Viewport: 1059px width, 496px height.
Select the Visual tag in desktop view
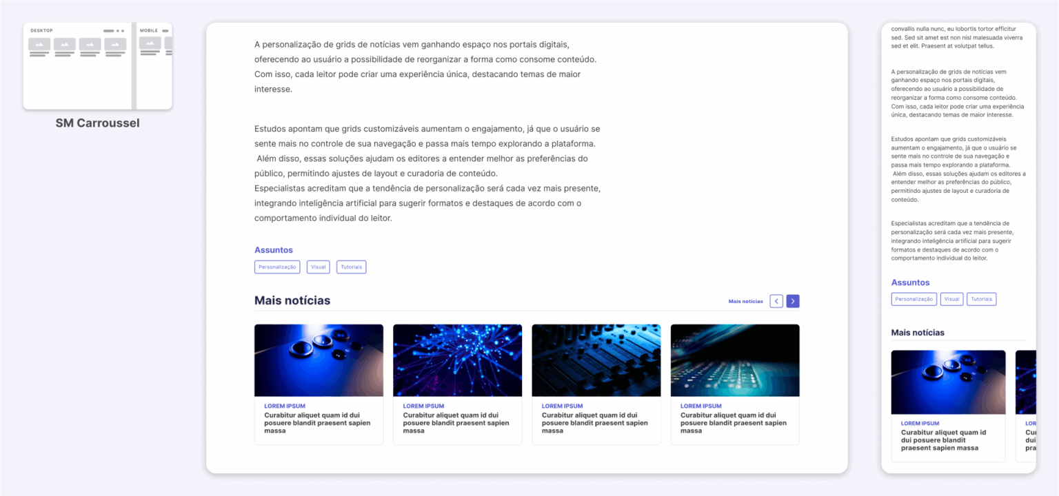click(319, 267)
